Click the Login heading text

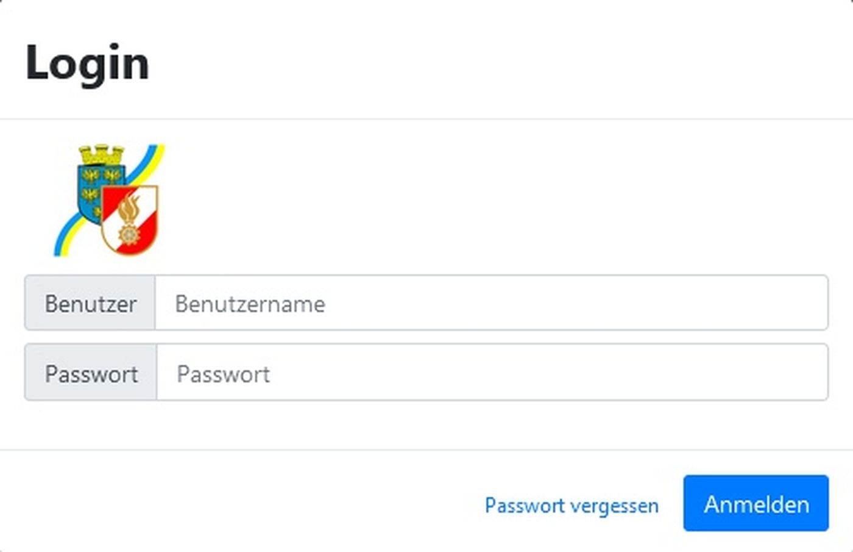(87, 63)
